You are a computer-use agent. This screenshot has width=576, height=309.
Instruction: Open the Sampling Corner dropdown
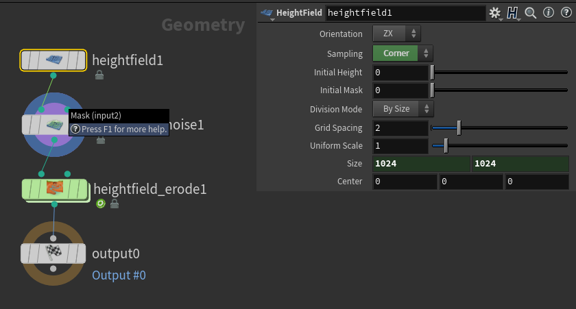403,53
